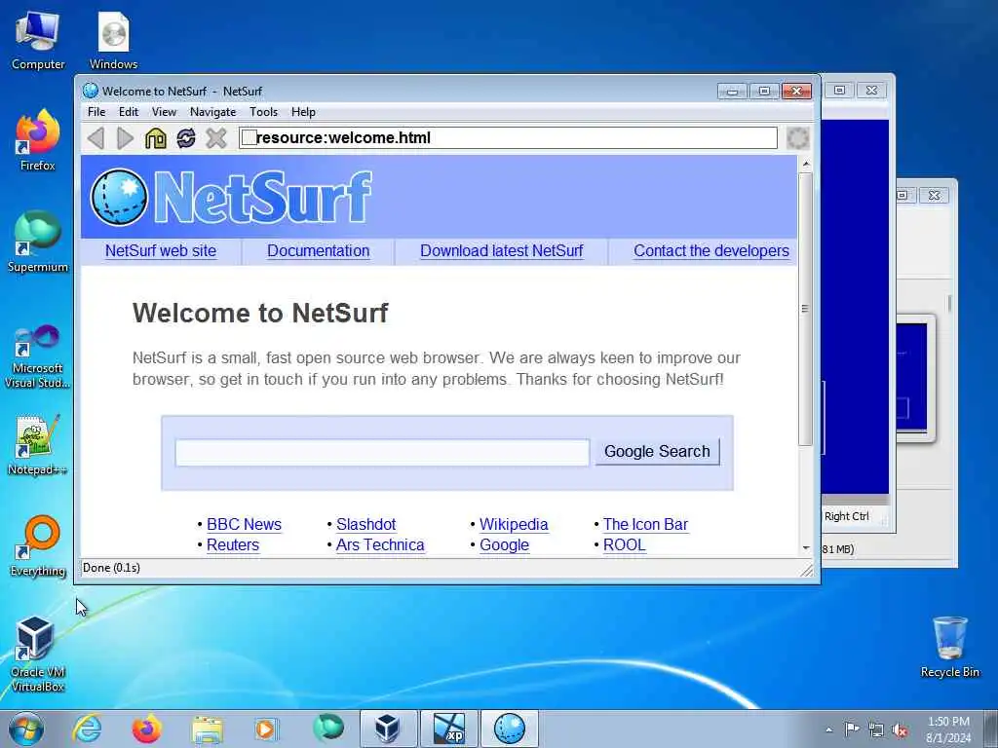Stop loading with the X toolbar icon

pyautogui.click(x=216, y=138)
